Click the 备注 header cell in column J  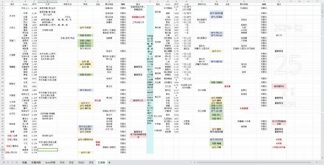tap(138, 4)
